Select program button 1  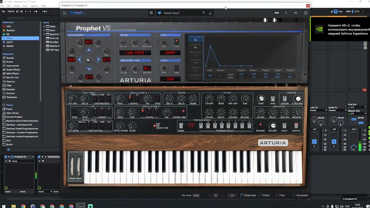tap(201, 126)
